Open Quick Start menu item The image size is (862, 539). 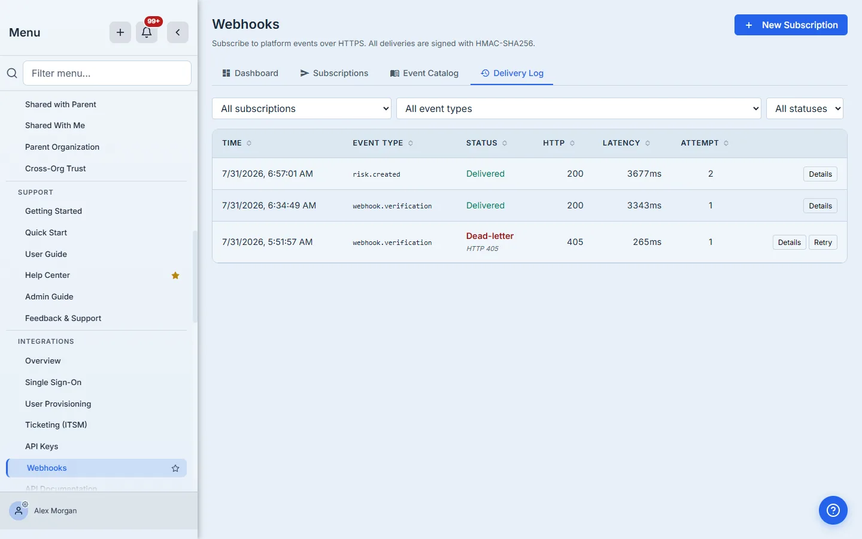[x=96, y=233]
